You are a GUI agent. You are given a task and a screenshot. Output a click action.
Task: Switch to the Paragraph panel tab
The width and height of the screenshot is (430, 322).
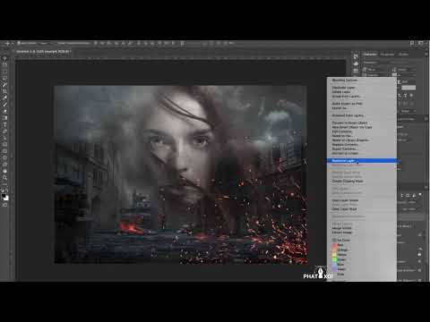coord(387,55)
